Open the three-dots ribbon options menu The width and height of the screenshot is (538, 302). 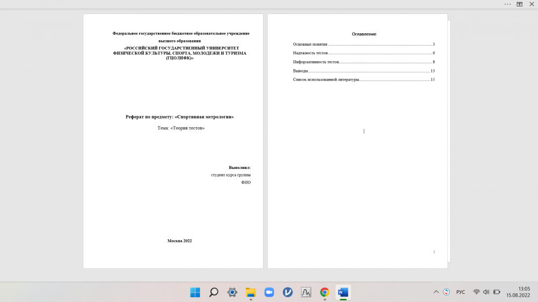pos(507,4)
